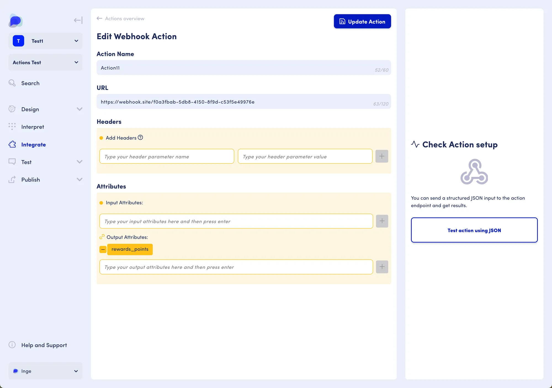552x388 pixels.
Task: Click the app logo in the sidebar
Action: point(15,21)
